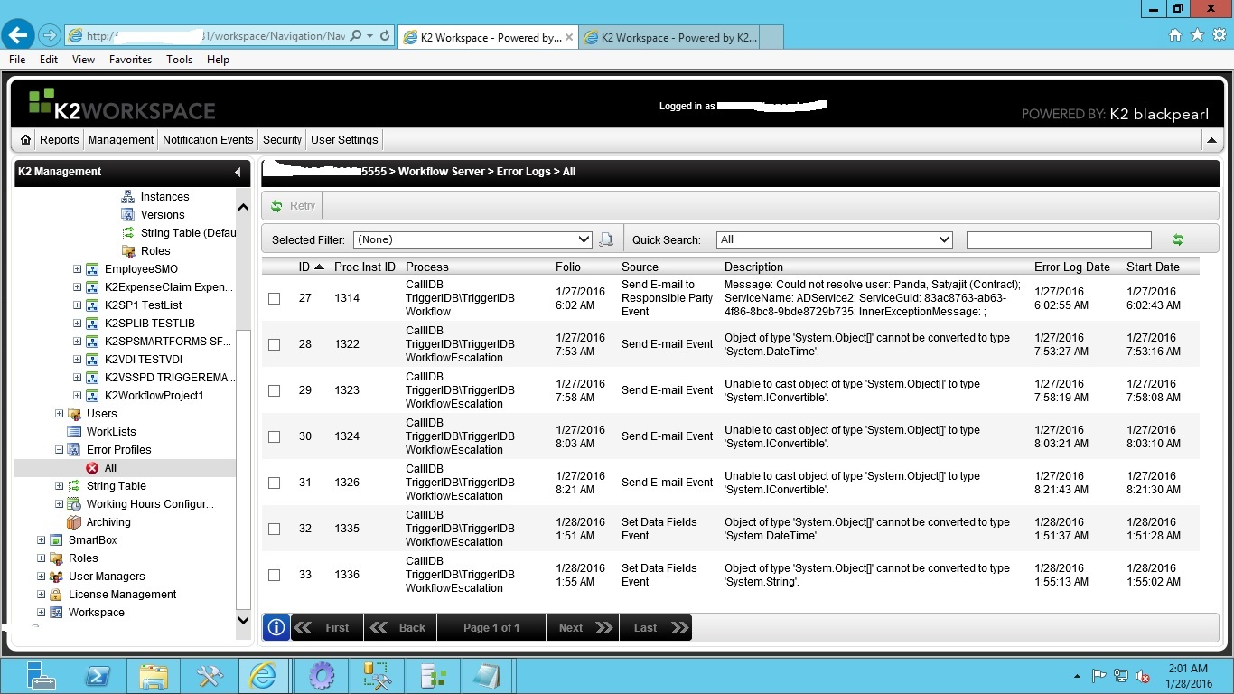
Task: Open the Reports menu
Action: point(60,140)
